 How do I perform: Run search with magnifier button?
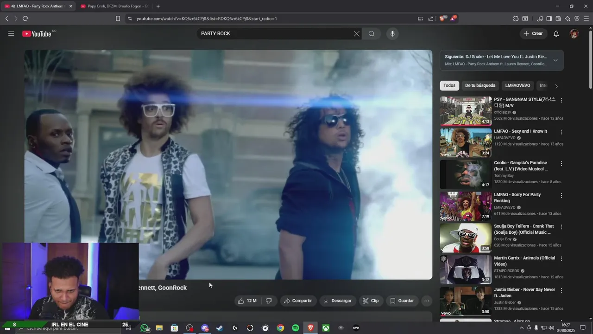point(372,33)
